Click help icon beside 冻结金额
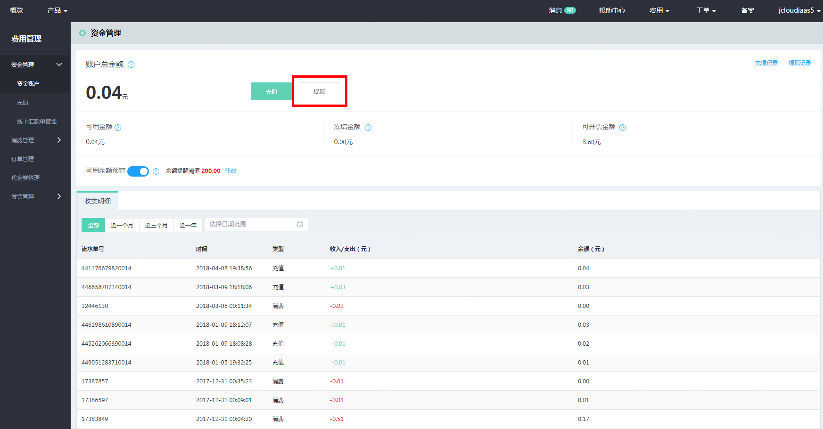This screenshot has height=429, width=823. [x=368, y=128]
